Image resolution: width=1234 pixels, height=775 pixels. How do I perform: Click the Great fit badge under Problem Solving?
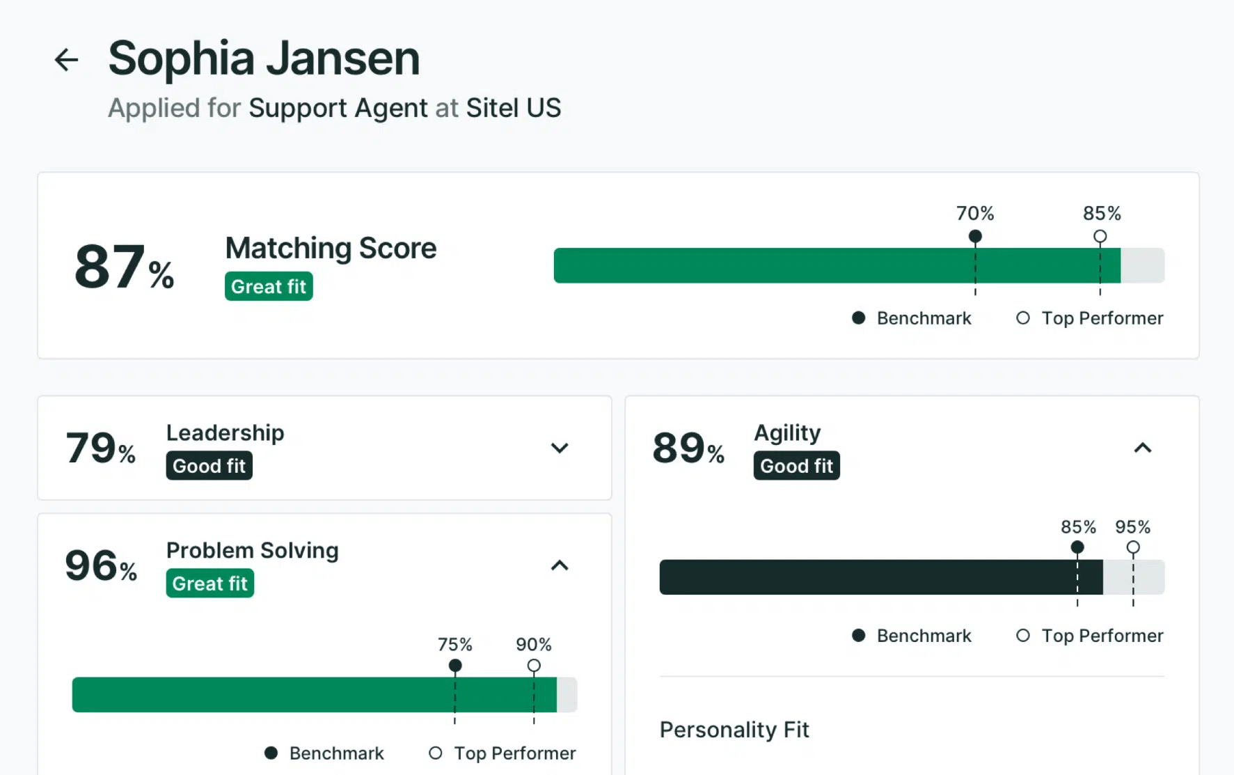[x=209, y=584]
